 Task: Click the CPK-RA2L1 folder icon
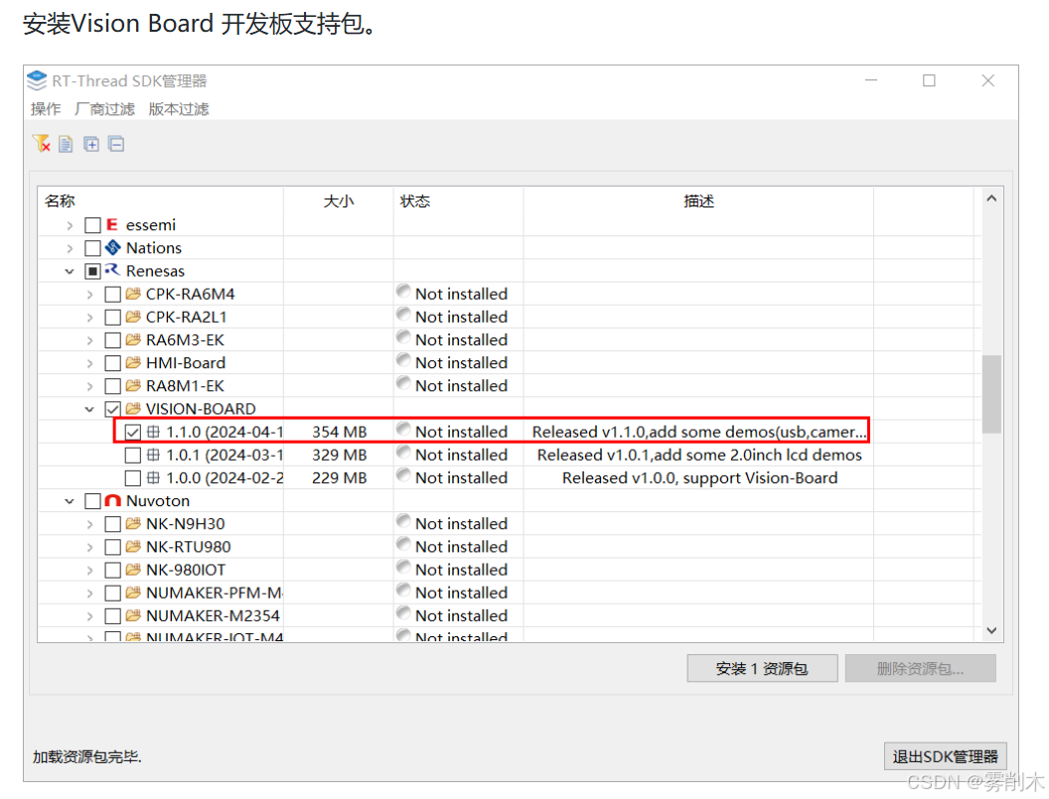133,317
